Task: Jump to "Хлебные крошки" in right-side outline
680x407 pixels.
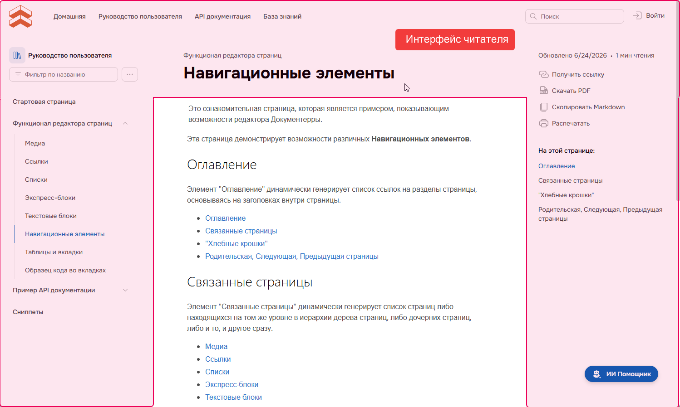Action: [566, 195]
